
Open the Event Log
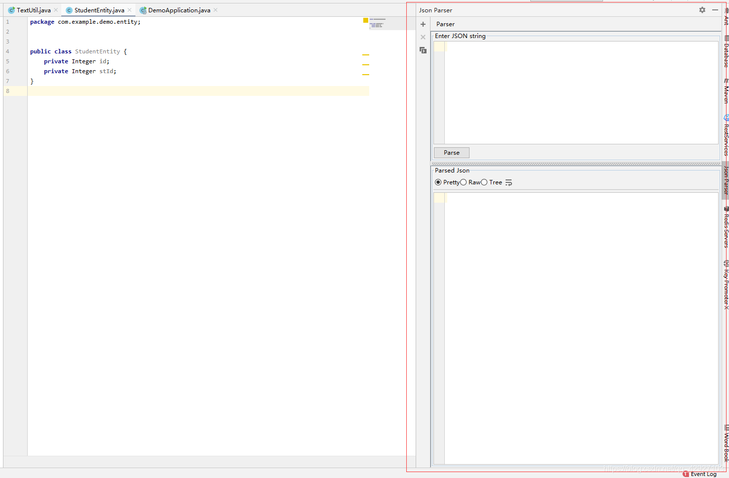coord(700,474)
